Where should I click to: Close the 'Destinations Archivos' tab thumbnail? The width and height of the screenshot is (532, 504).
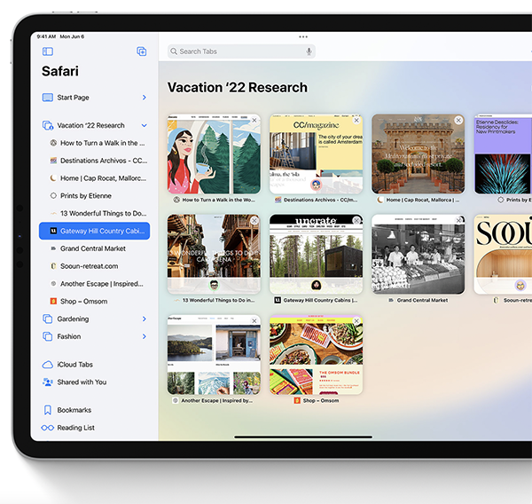click(x=356, y=120)
